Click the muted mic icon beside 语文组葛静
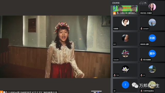This screenshot has height=93, width=165. (x=142, y=60)
